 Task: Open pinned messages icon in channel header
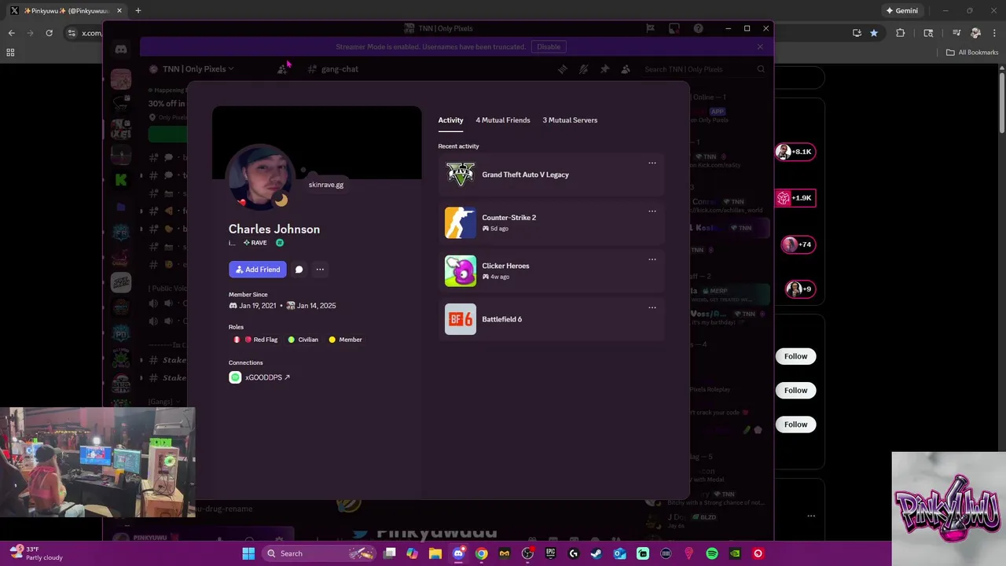point(604,69)
